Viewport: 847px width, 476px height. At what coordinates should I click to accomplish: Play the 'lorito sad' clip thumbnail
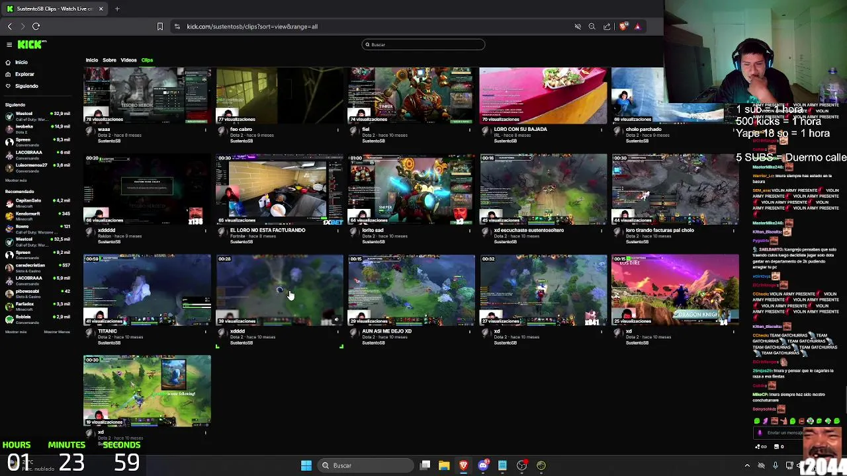click(412, 189)
